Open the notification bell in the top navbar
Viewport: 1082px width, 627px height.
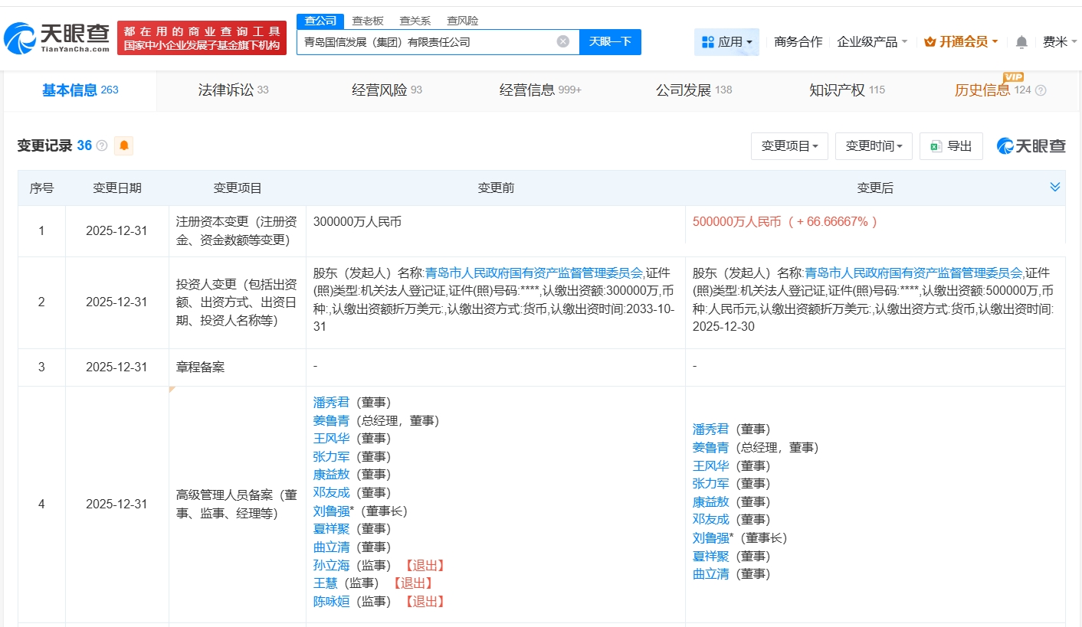1021,42
